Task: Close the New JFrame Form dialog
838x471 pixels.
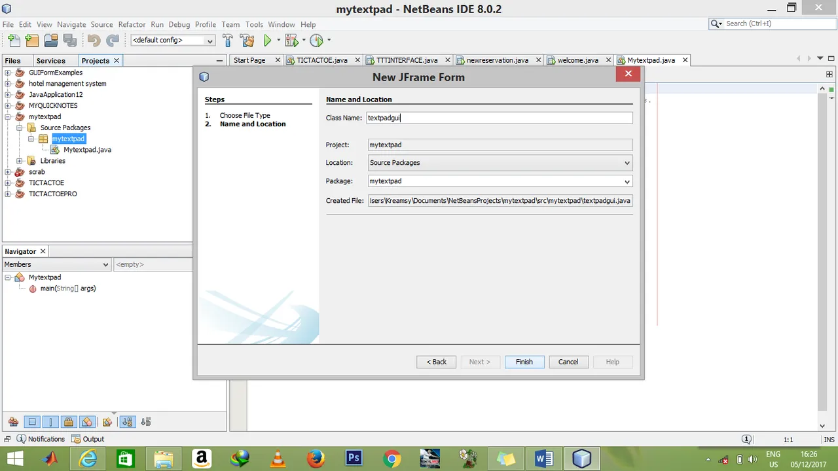Action: [628, 74]
